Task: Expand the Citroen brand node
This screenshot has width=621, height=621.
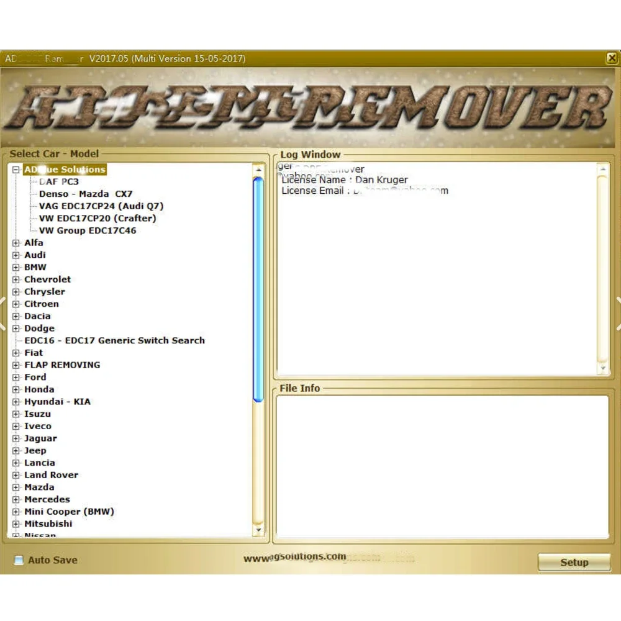Action: click(16, 304)
